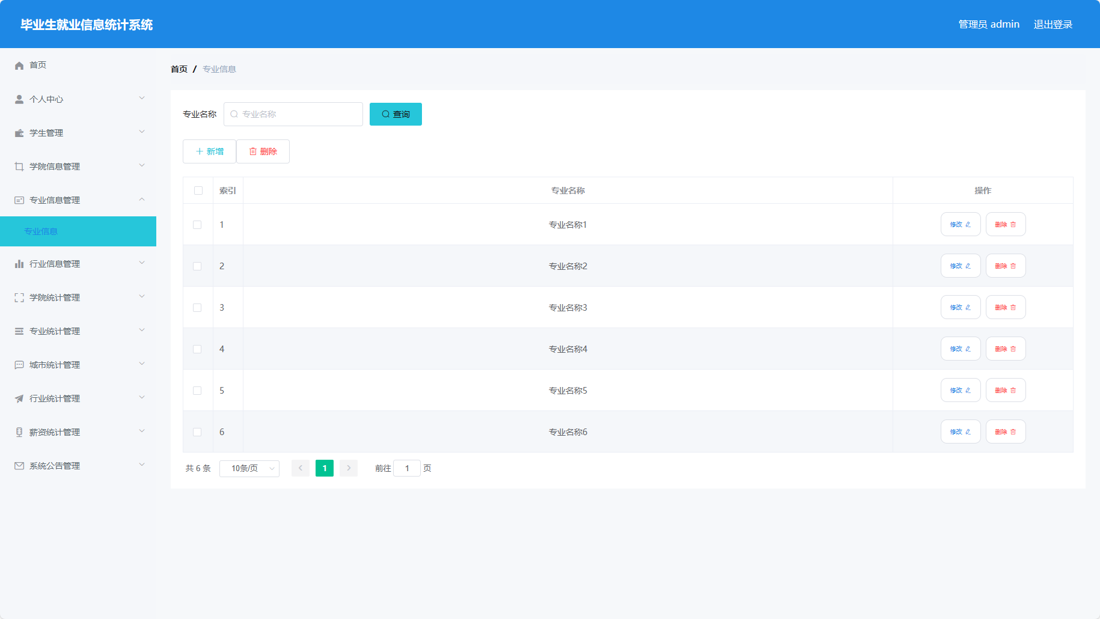Check the box for row 专业名称6
Screen dimensions: 1100x619
tap(197, 432)
